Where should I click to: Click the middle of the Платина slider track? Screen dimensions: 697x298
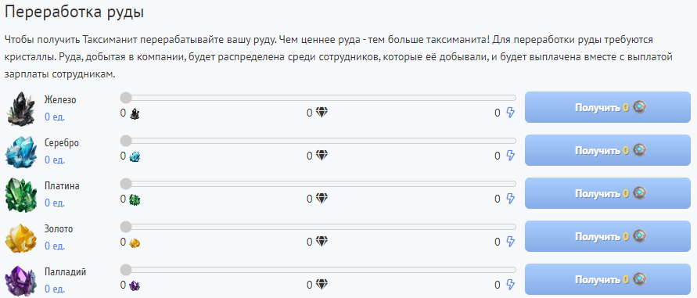coord(318,184)
